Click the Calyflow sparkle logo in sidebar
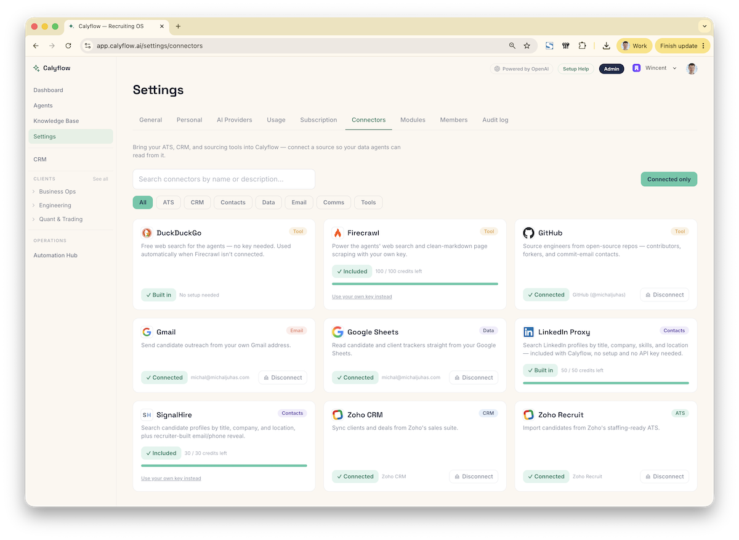The height and width of the screenshot is (540, 739). (36, 68)
